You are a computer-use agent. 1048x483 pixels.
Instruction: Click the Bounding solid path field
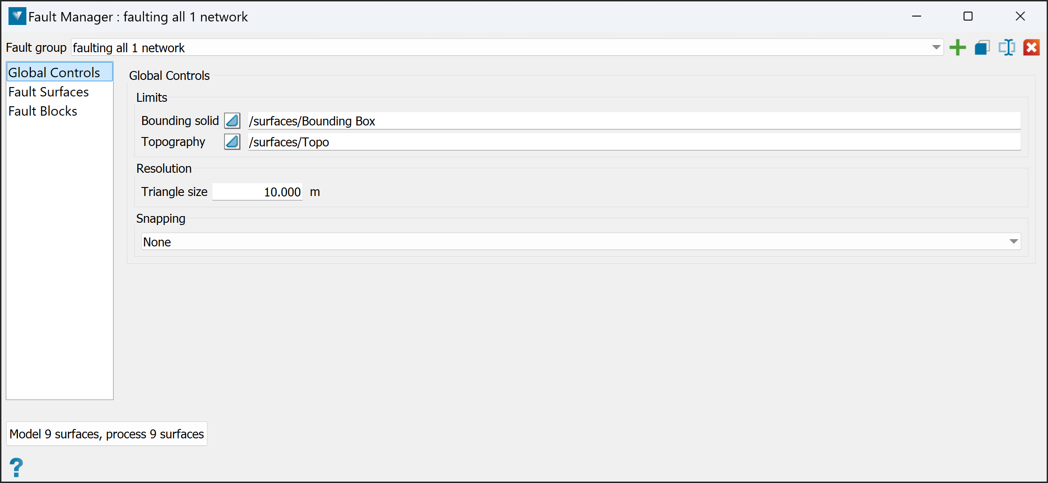click(634, 121)
